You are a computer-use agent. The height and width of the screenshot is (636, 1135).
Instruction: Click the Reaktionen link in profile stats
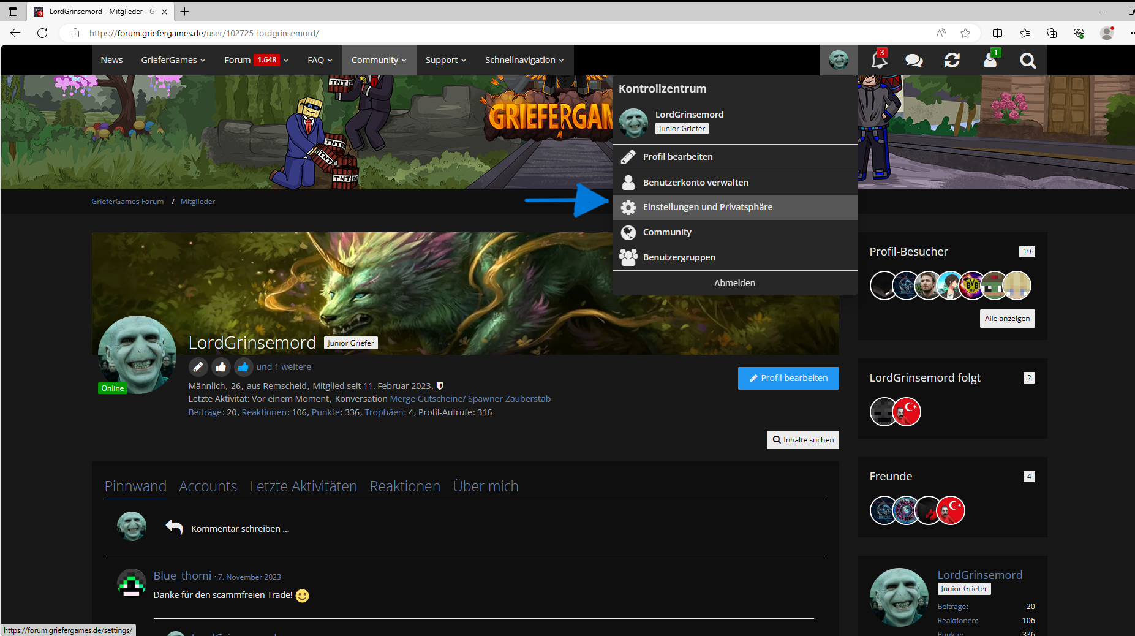265,412
